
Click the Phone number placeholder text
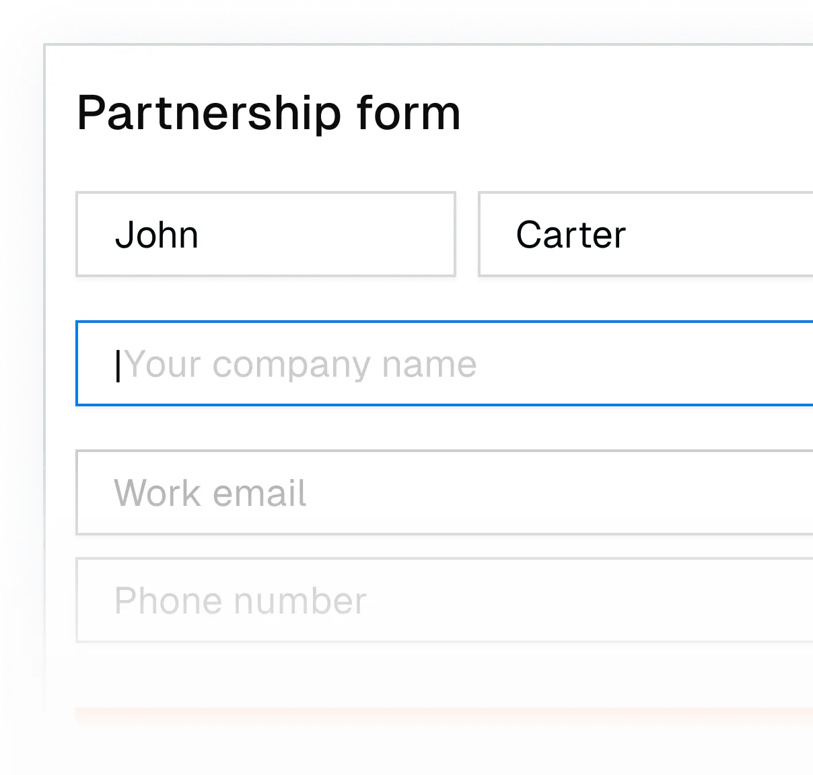[240, 600]
